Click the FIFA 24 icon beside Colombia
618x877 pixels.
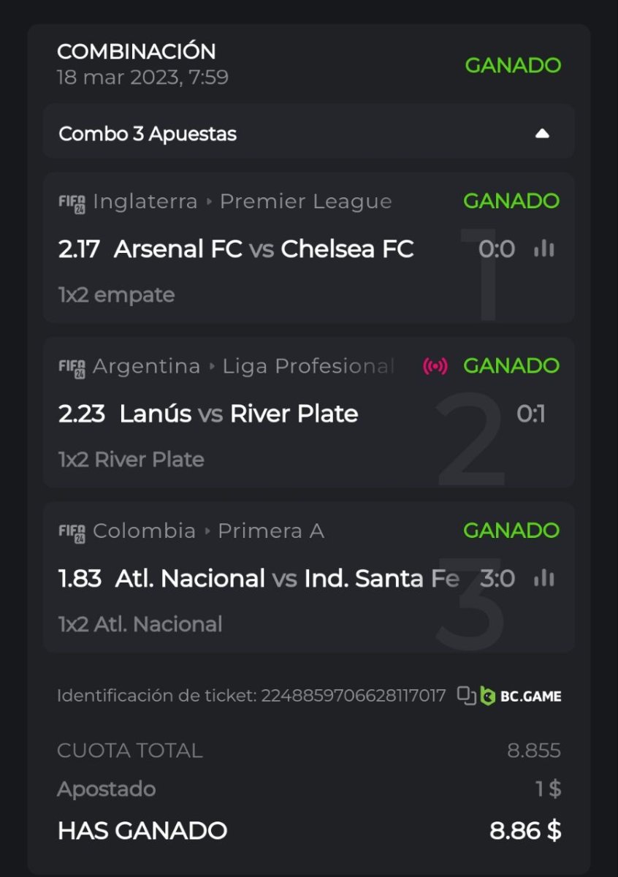click(x=72, y=531)
